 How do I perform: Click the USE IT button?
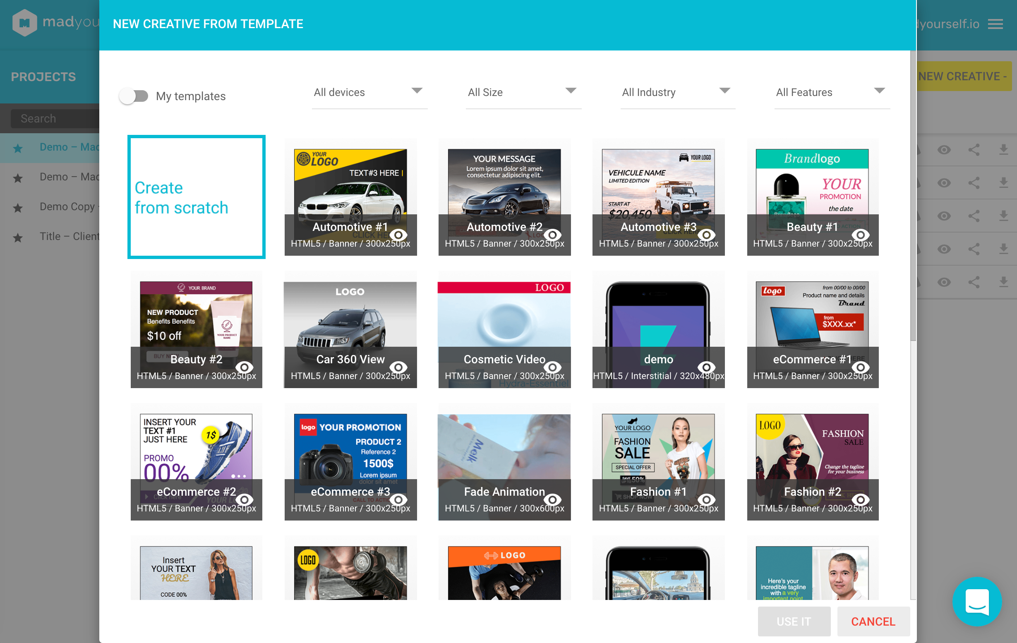pyautogui.click(x=794, y=621)
